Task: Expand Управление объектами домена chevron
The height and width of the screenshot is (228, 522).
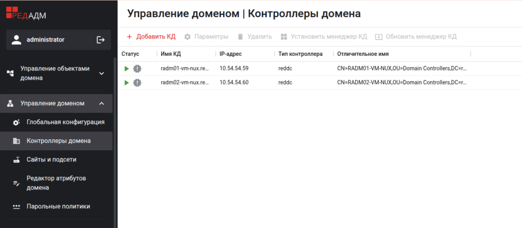Action: coord(102,73)
